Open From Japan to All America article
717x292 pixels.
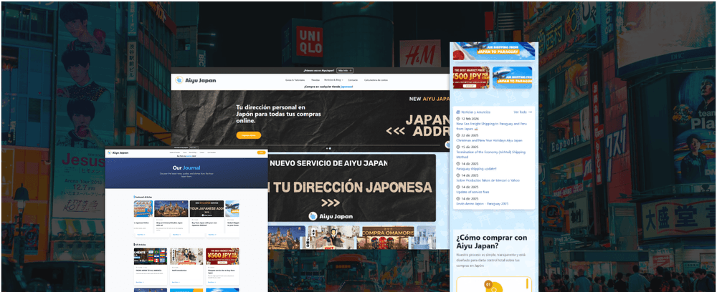pyautogui.click(x=151, y=266)
